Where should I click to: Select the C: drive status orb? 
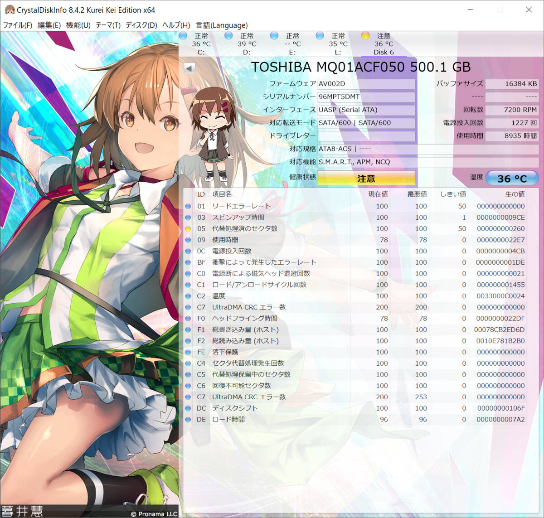coord(183,36)
